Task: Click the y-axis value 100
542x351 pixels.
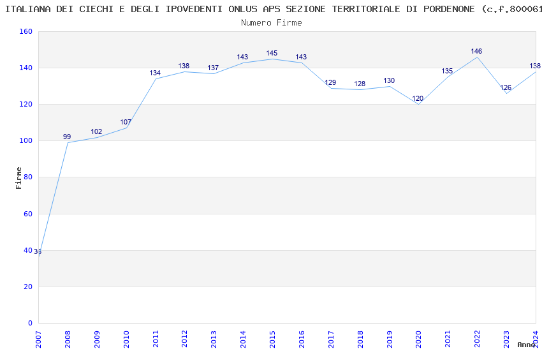Action: 26,141
